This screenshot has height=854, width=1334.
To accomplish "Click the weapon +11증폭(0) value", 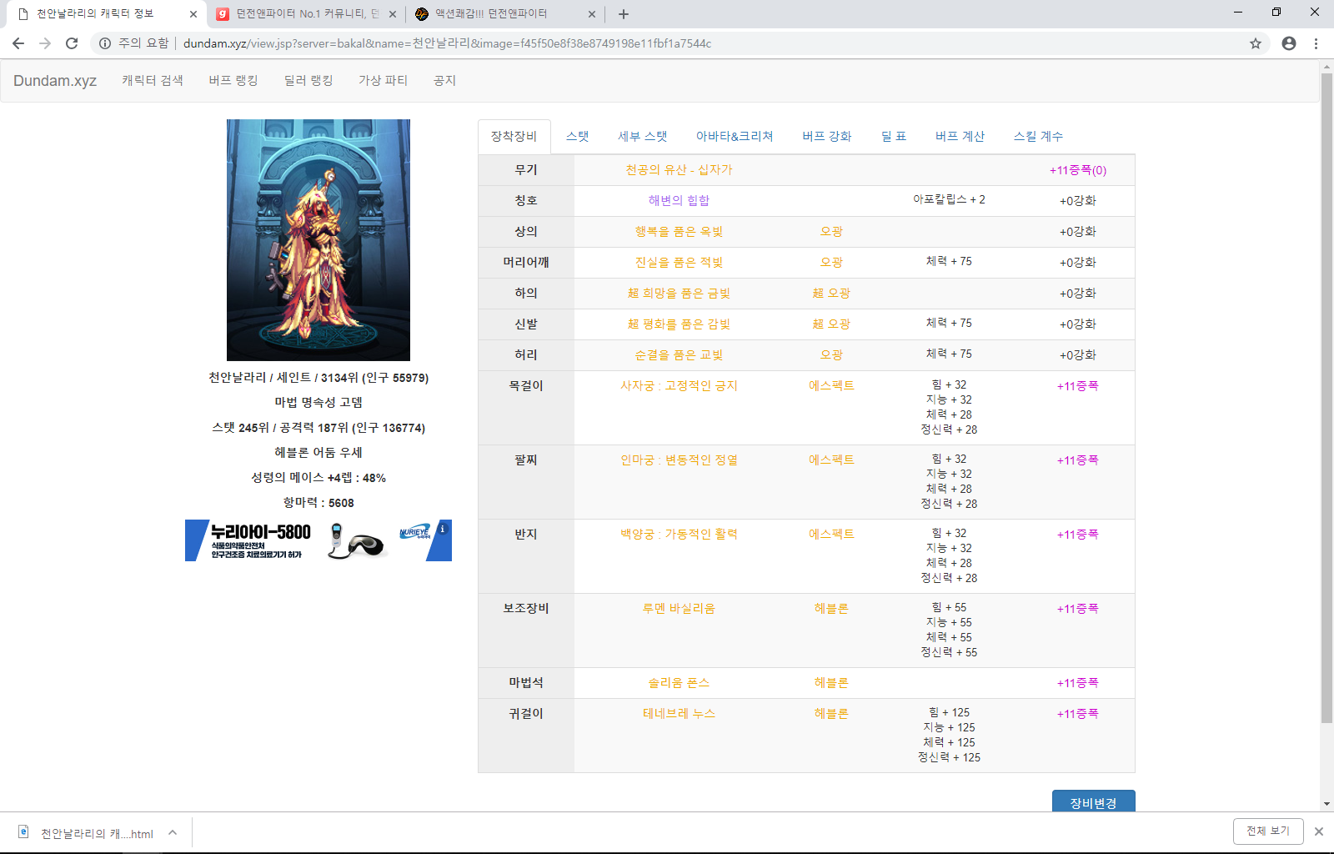I will (1078, 170).
